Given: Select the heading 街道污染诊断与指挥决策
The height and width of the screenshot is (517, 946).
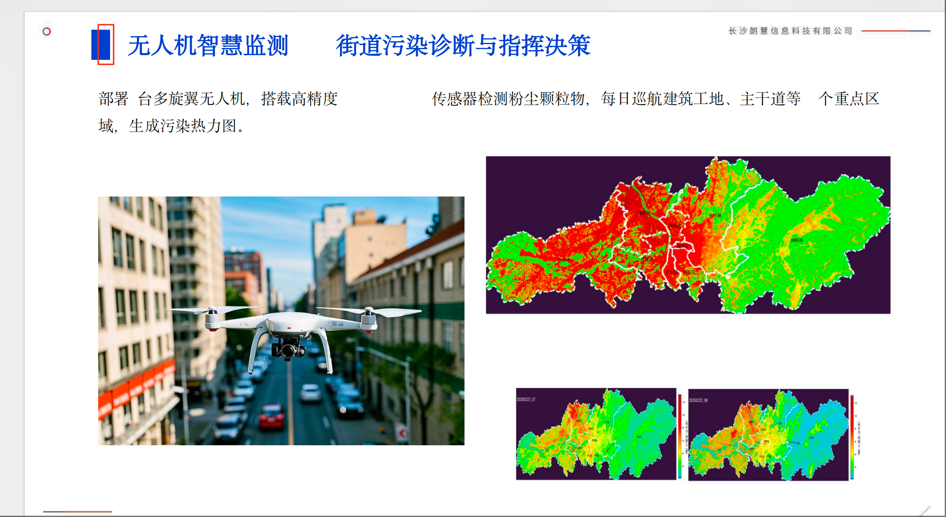Looking at the screenshot, I should (x=463, y=45).
